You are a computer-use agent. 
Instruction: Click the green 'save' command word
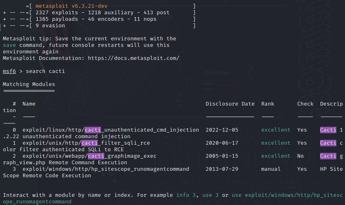tap(9, 45)
